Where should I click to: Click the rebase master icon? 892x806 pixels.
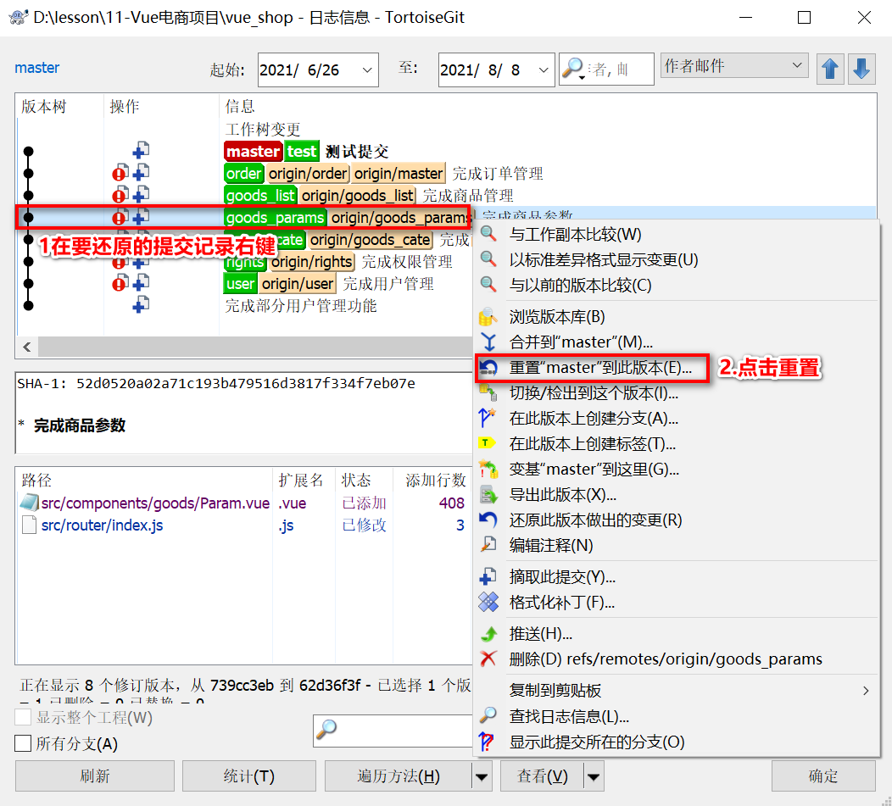coord(488,470)
